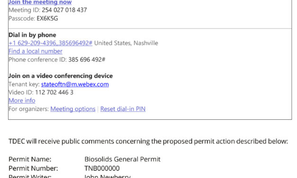Click the stateoftn@m.webex.com tenant key link
The image size is (297, 178).
(75, 84)
